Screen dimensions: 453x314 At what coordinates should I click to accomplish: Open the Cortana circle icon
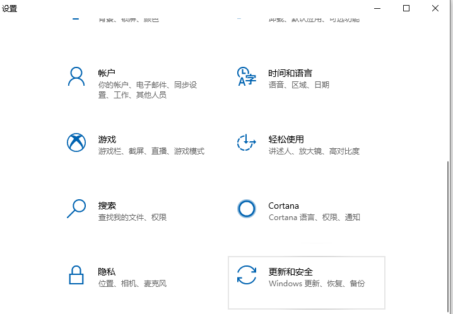247,208
